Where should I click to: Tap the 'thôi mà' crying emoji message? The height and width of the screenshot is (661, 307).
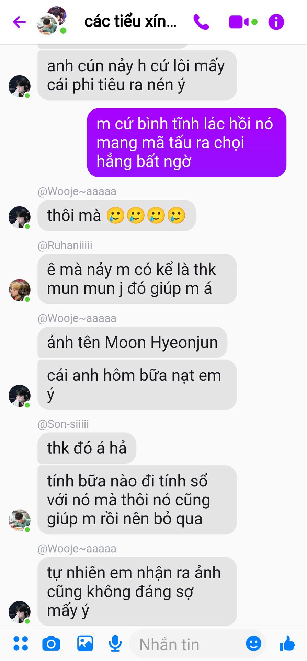pos(116,216)
